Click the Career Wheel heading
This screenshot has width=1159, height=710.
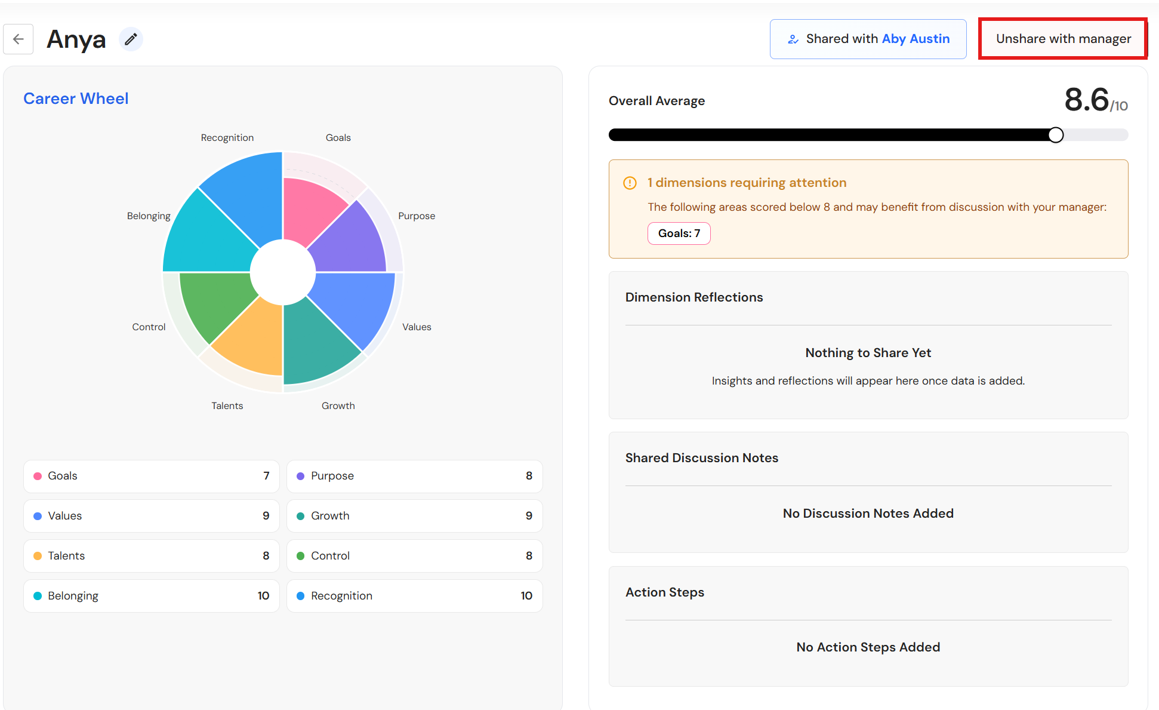click(76, 99)
